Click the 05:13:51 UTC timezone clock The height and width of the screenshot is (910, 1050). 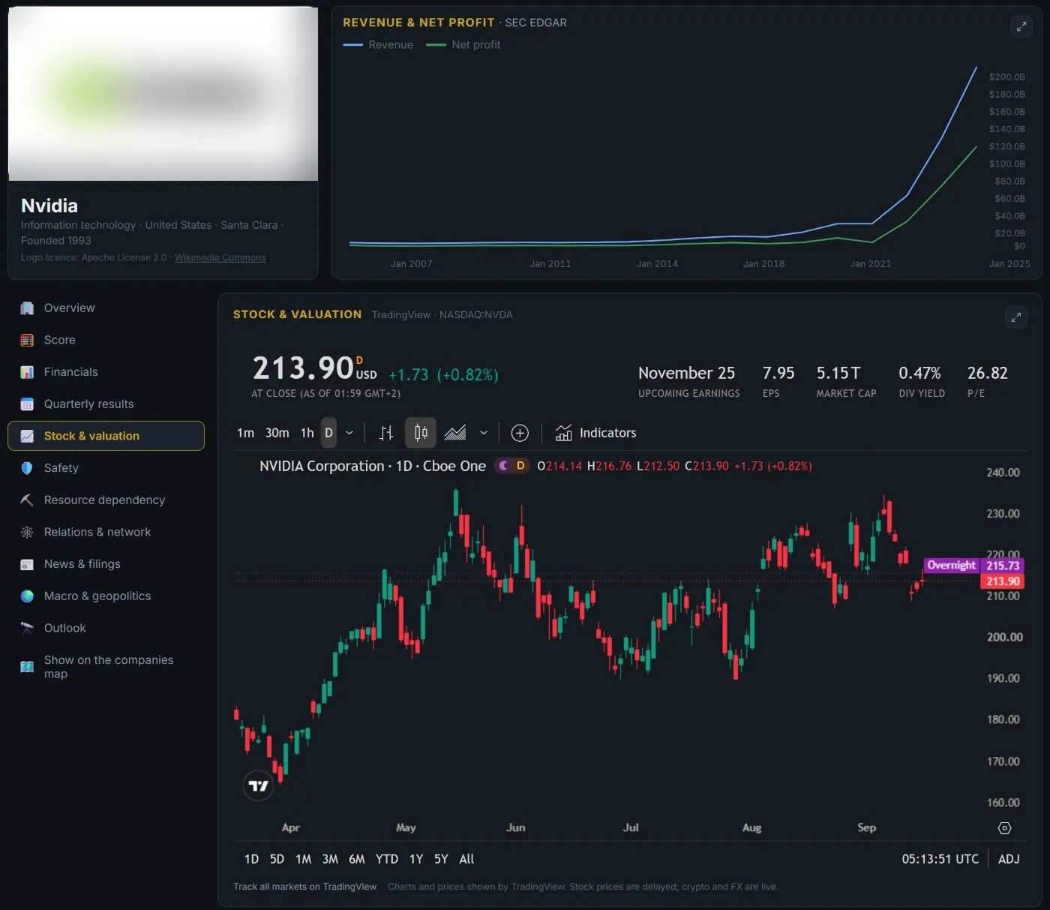pyautogui.click(x=940, y=859)
